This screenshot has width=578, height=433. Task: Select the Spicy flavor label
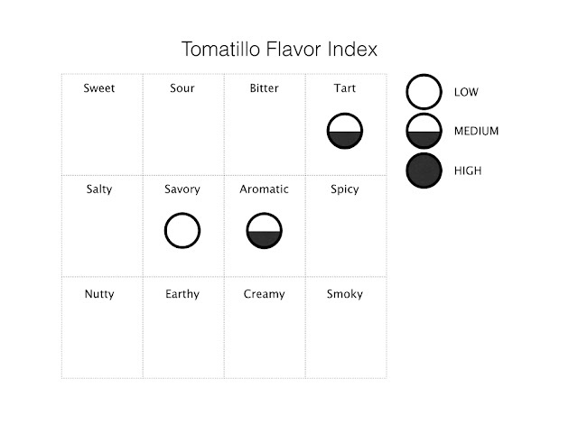[345, 189]
